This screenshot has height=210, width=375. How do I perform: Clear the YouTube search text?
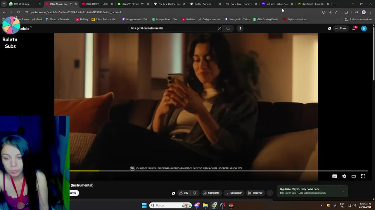click(220, 28)
